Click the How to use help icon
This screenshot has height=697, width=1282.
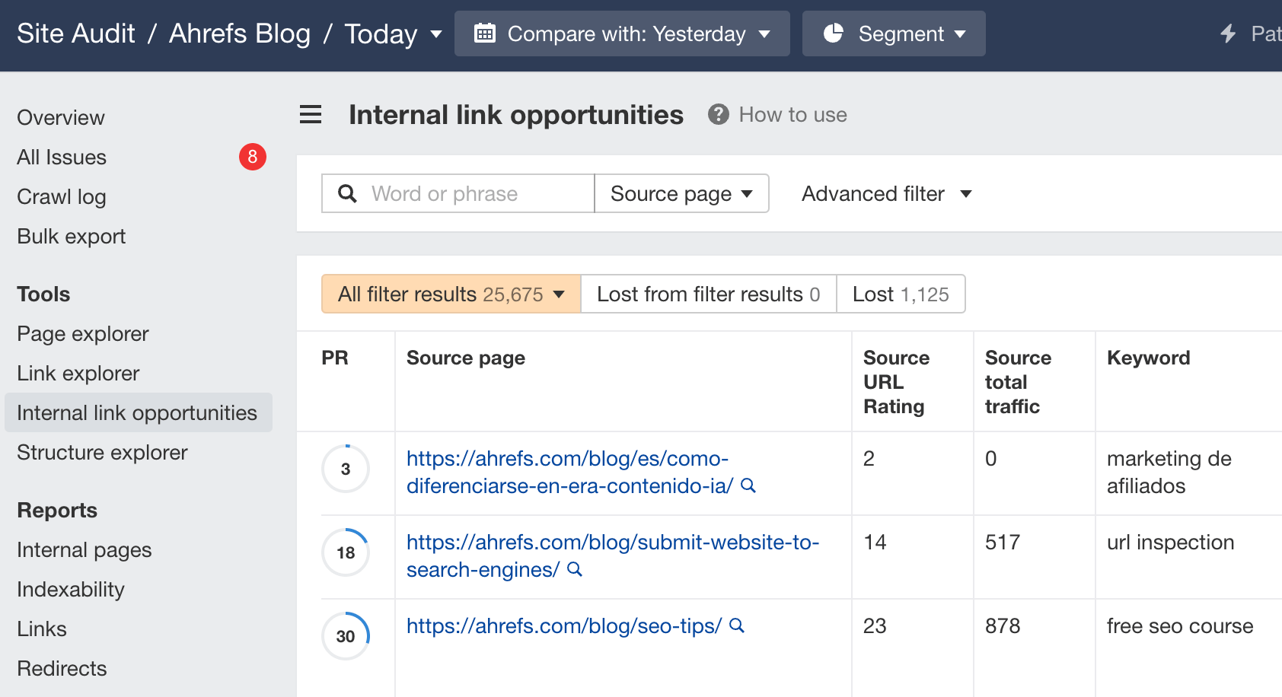(719, 115)
